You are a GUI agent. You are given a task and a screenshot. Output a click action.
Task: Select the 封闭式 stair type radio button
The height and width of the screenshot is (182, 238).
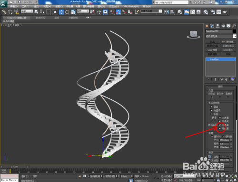[x=220, y=97]
